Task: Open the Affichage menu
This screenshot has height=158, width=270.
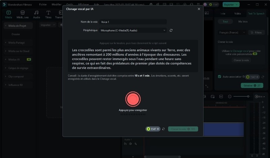Action: click(83, 4)
